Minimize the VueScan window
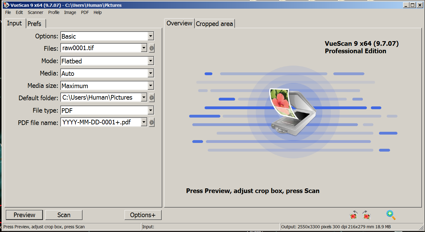Screen dimensions: 425x232 [x=406, y=5]
